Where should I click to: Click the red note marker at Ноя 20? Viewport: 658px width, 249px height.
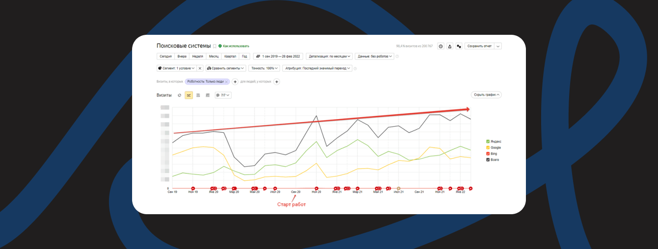tap(316, 188)
